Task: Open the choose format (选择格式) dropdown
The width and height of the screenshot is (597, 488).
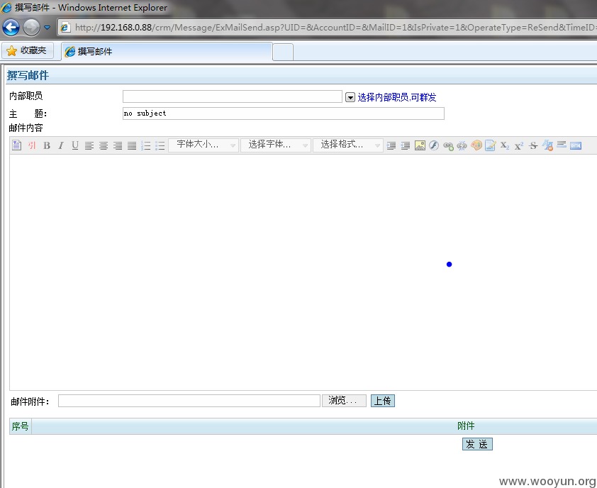Action: coord(347,145)
